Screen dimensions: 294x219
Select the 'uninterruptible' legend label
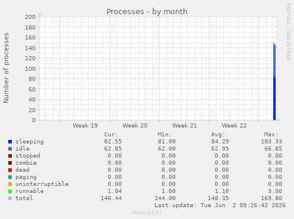(x=42, y=184)
